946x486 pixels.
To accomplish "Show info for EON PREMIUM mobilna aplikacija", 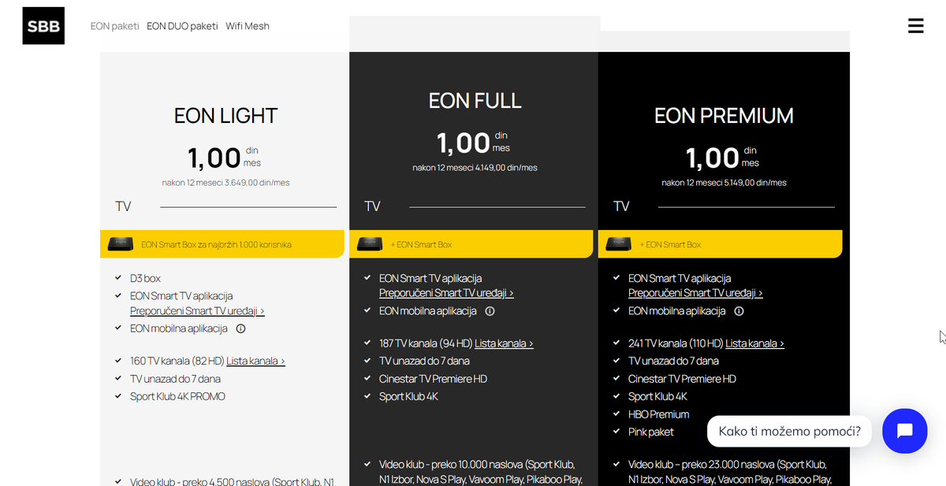I will click(739, 311).
